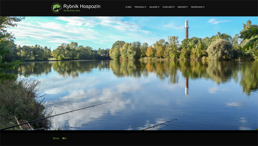
Task: Open the O NÁS menu item
Action: click(x=128, y=7)
